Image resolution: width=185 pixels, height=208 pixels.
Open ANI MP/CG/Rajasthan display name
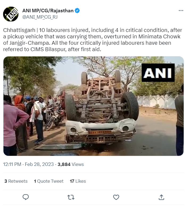point(48,11)
